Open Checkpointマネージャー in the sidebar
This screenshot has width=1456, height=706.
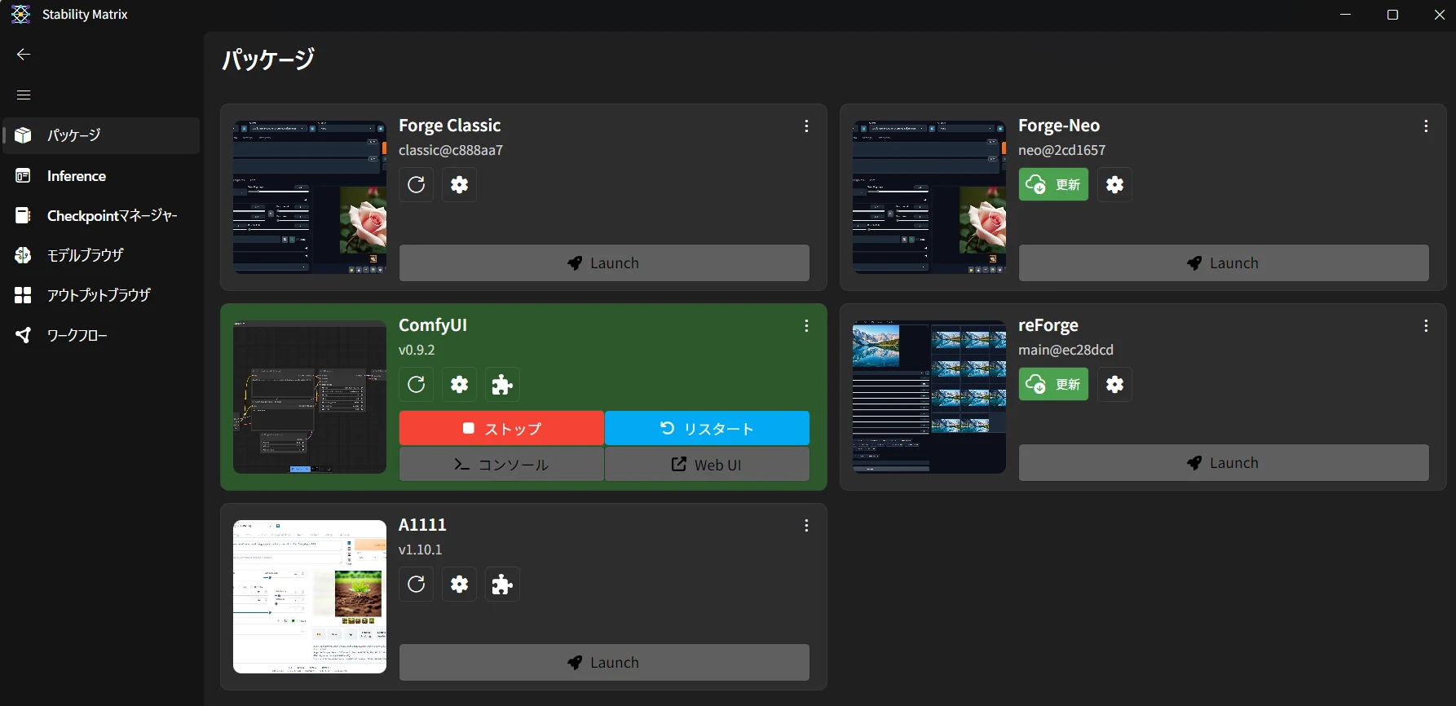tap(101, 216)
